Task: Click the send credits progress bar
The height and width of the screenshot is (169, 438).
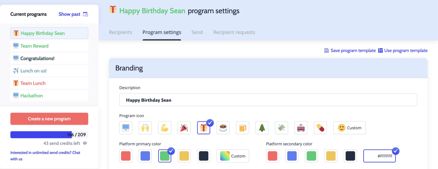Action: click(x=49, y=135)
